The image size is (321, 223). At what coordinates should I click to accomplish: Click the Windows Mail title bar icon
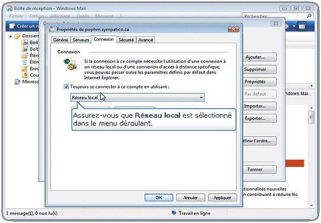(x=9, y=8)
